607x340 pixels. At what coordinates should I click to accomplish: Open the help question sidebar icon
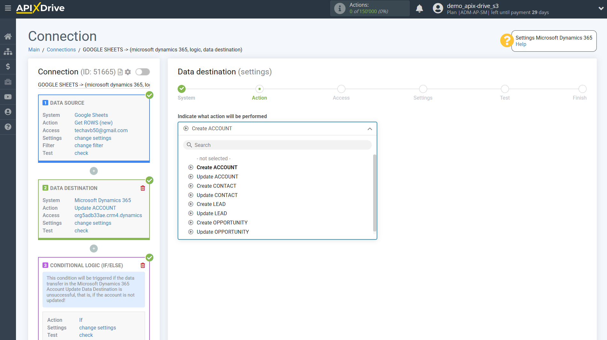[8, 127]
